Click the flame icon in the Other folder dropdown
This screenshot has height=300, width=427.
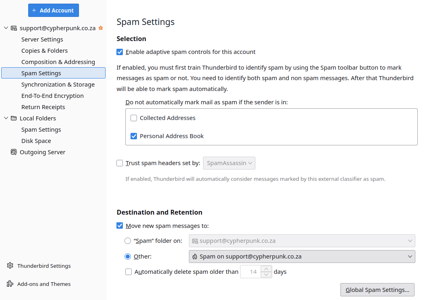click(x=195, y=257)
